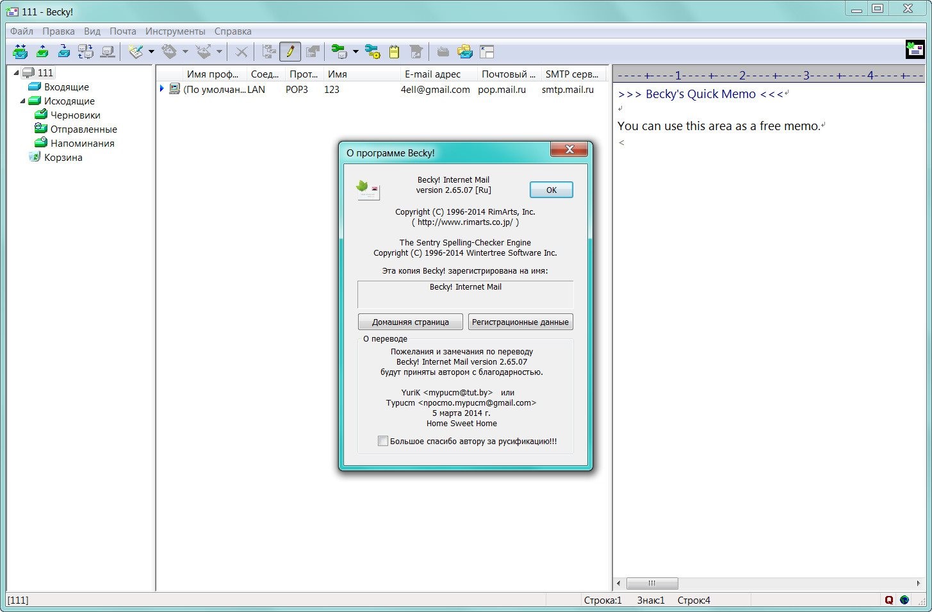Click the yellow folders with tray icon
The height and width of the screenshot is (612, 932).
pyautogui.click(x=464, y=51)
